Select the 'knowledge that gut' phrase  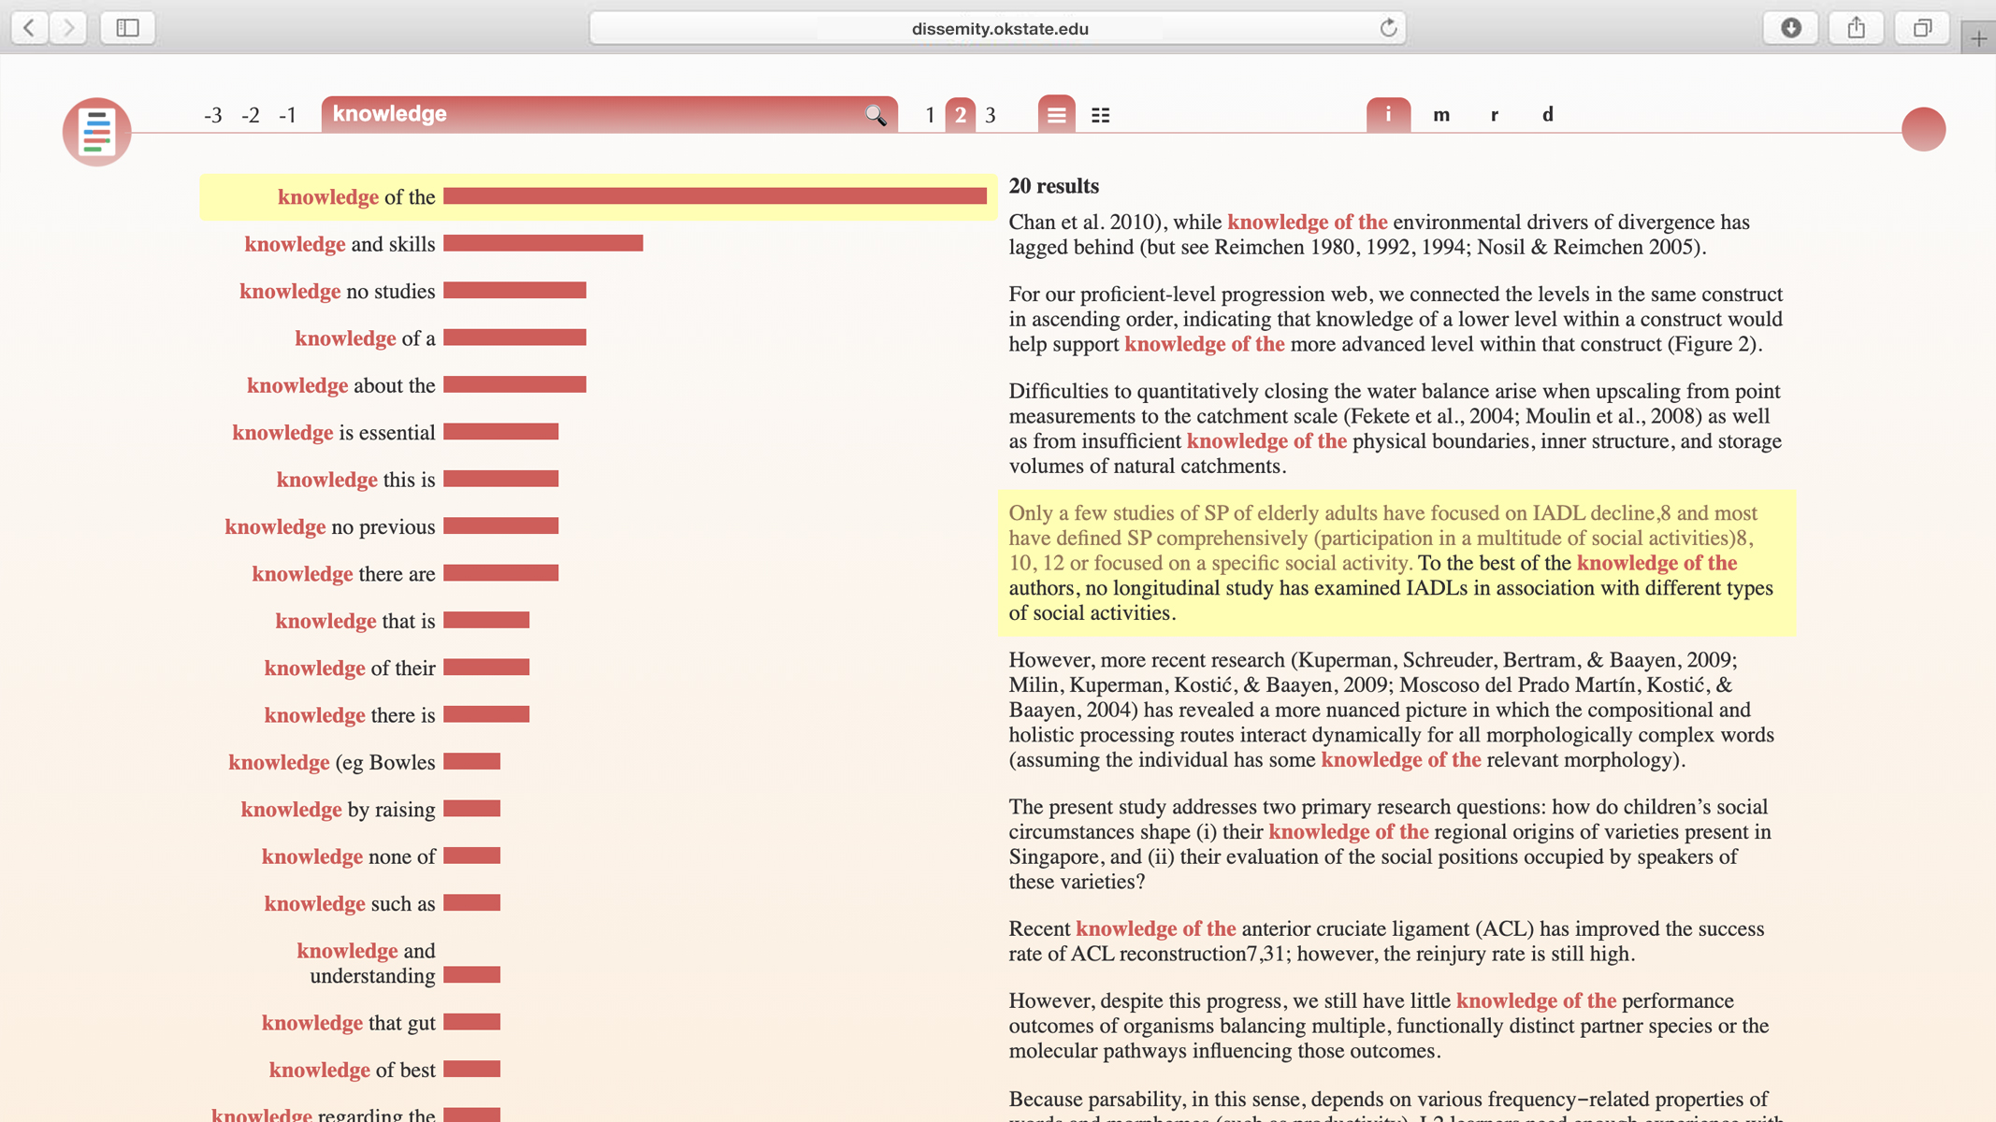click(348, 1023)
